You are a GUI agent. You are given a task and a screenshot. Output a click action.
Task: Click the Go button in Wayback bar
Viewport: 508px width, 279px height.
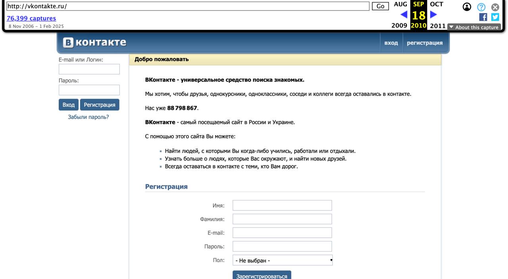(380, 6)
